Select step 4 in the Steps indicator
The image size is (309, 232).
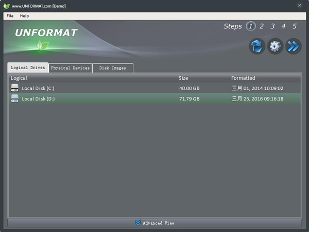283,26
